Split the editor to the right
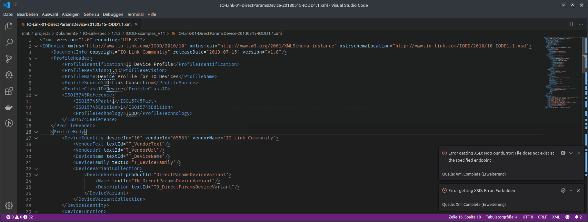The width and height of the screenshot is (588, 222). click(x=571, y=24)
